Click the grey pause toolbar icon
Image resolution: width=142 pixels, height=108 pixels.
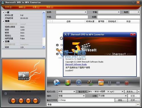coord(110,83)
